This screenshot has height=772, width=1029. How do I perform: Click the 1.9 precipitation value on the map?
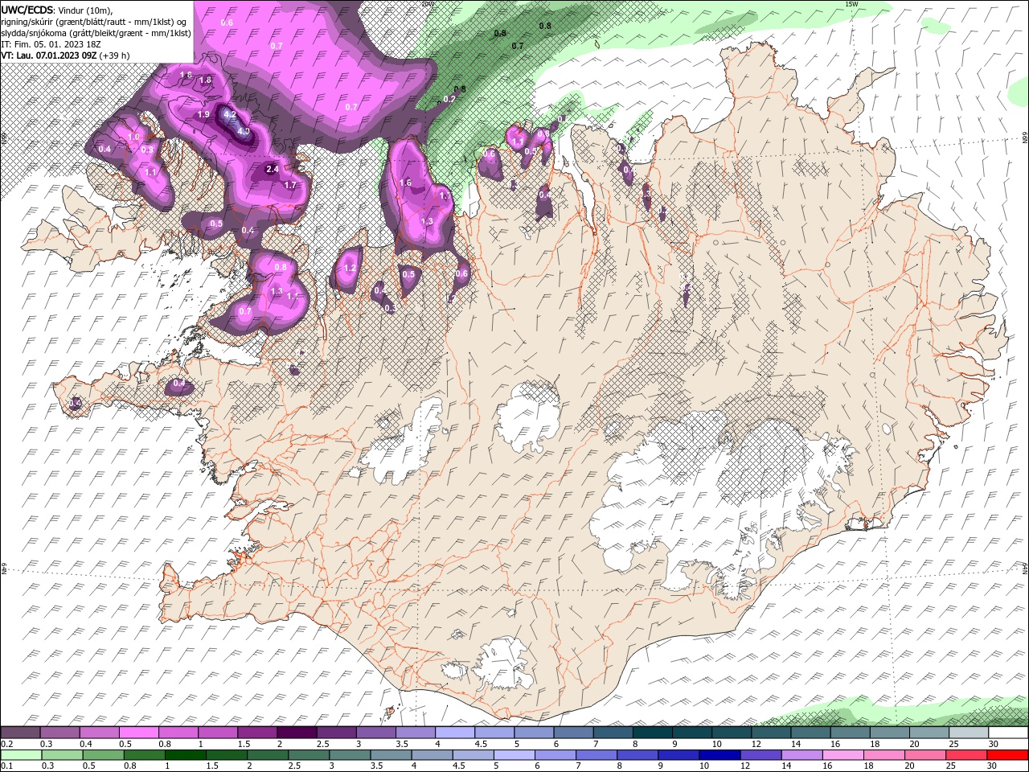[203, 114]
